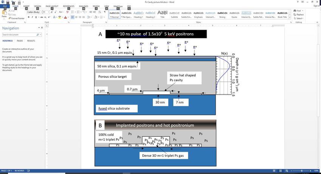Open the font name dropdown Calibri (Body)
321x174 pixels.
pos(41,12)
